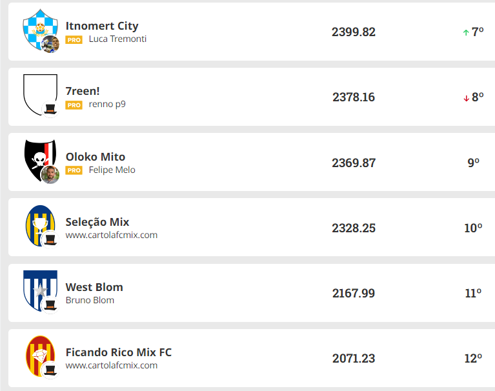View Felipe Melo profile photo avatar
495x391 pixels.
50,174
